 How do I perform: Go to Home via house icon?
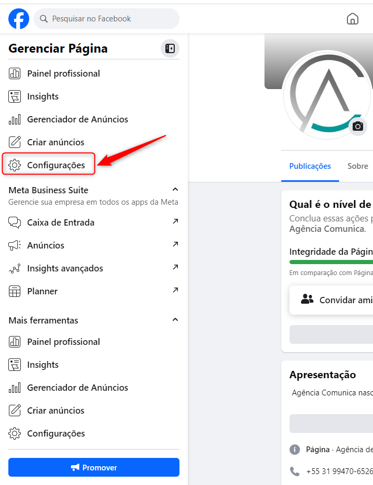pos(353,19)
